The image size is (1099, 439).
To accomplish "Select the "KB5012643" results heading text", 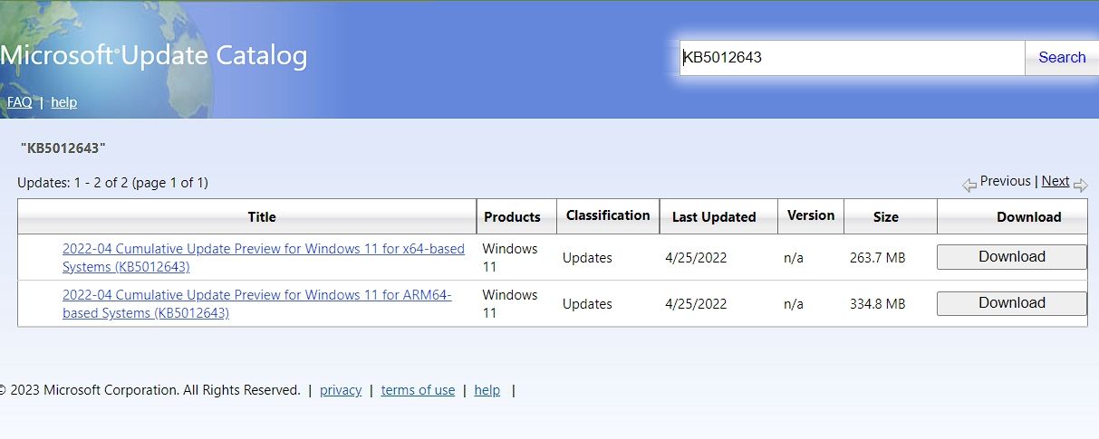I will [x=63, y=148].
